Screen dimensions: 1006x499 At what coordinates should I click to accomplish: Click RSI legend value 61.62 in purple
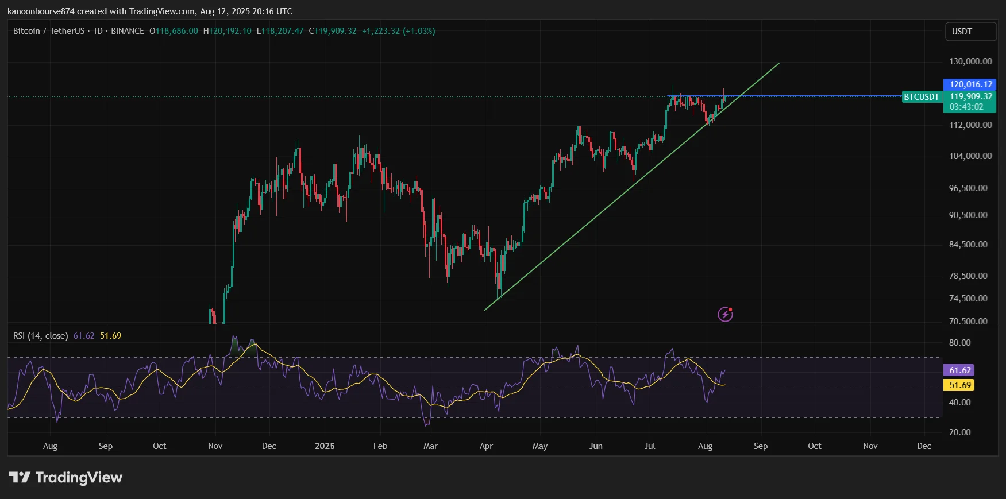click(84, 336)
